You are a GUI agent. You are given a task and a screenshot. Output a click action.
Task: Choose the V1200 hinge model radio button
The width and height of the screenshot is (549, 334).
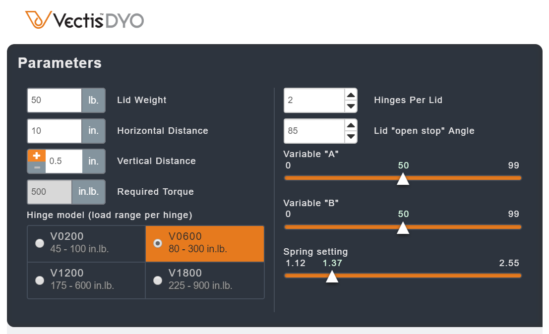(x=40, y=280)
